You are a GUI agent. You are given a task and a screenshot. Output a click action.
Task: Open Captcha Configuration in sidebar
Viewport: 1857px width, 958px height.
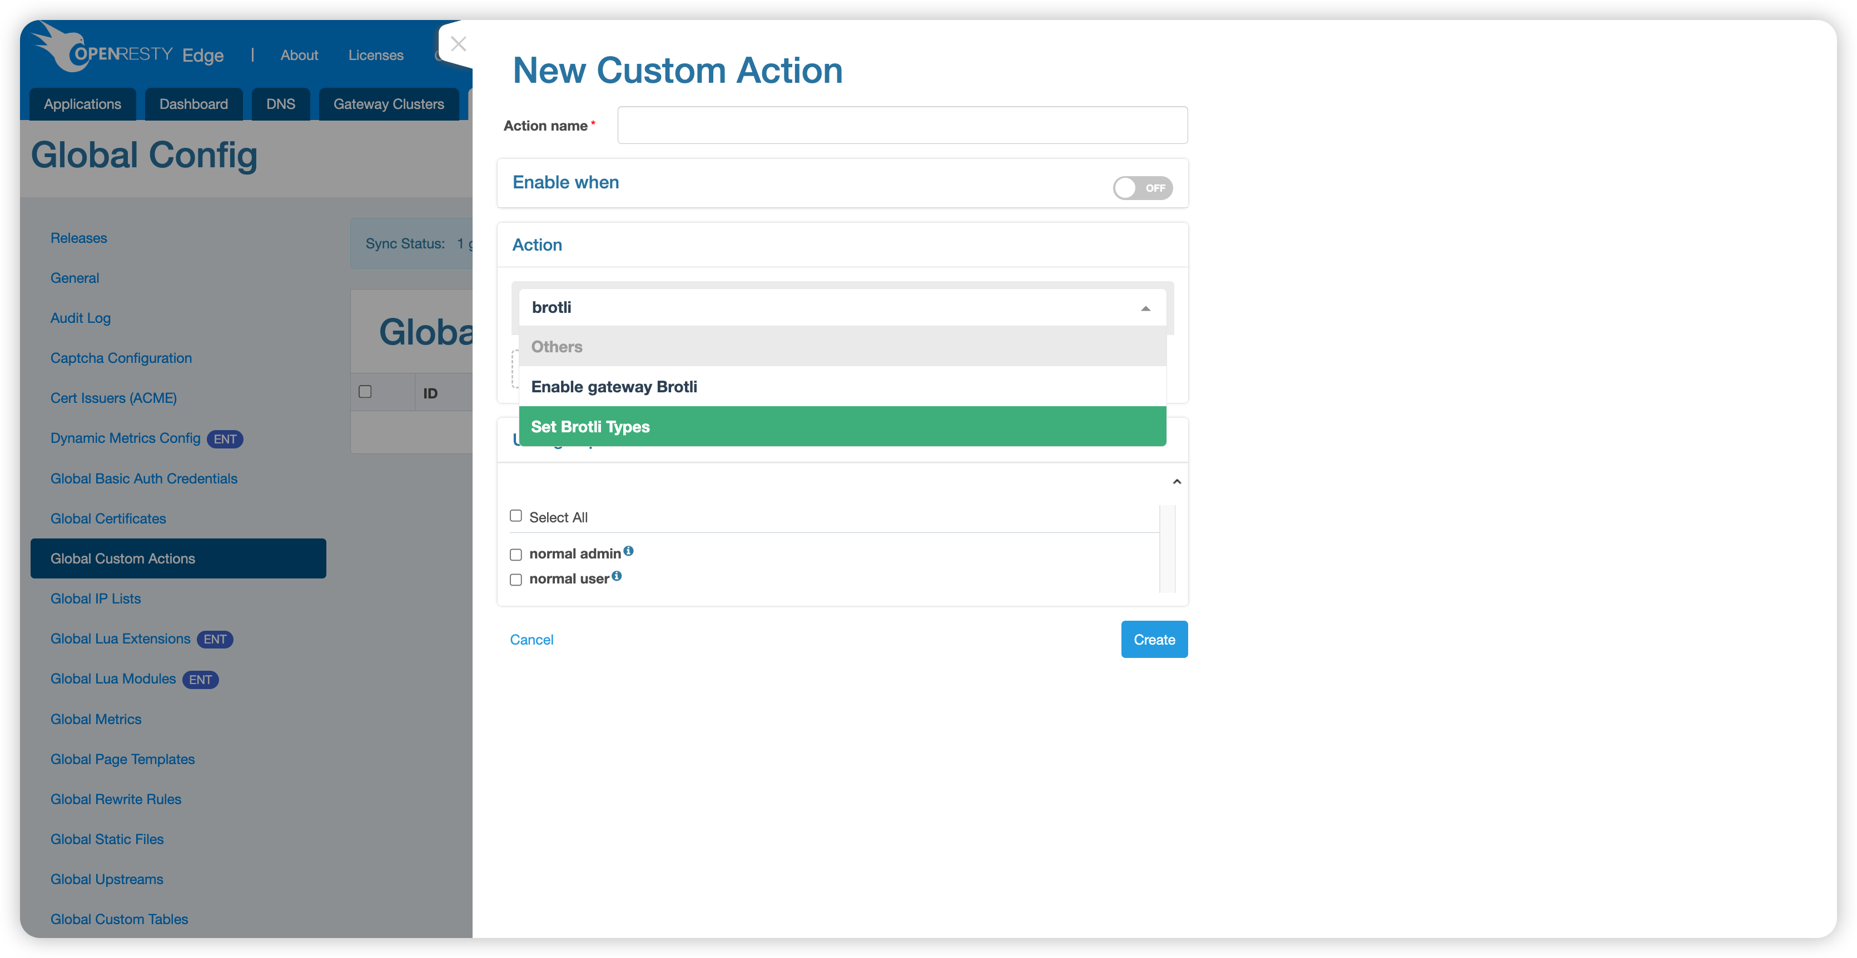click(x=121, y=358)
